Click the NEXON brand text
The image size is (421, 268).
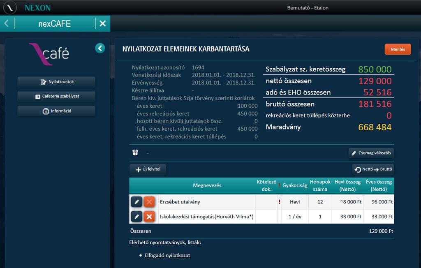(37, 8)
